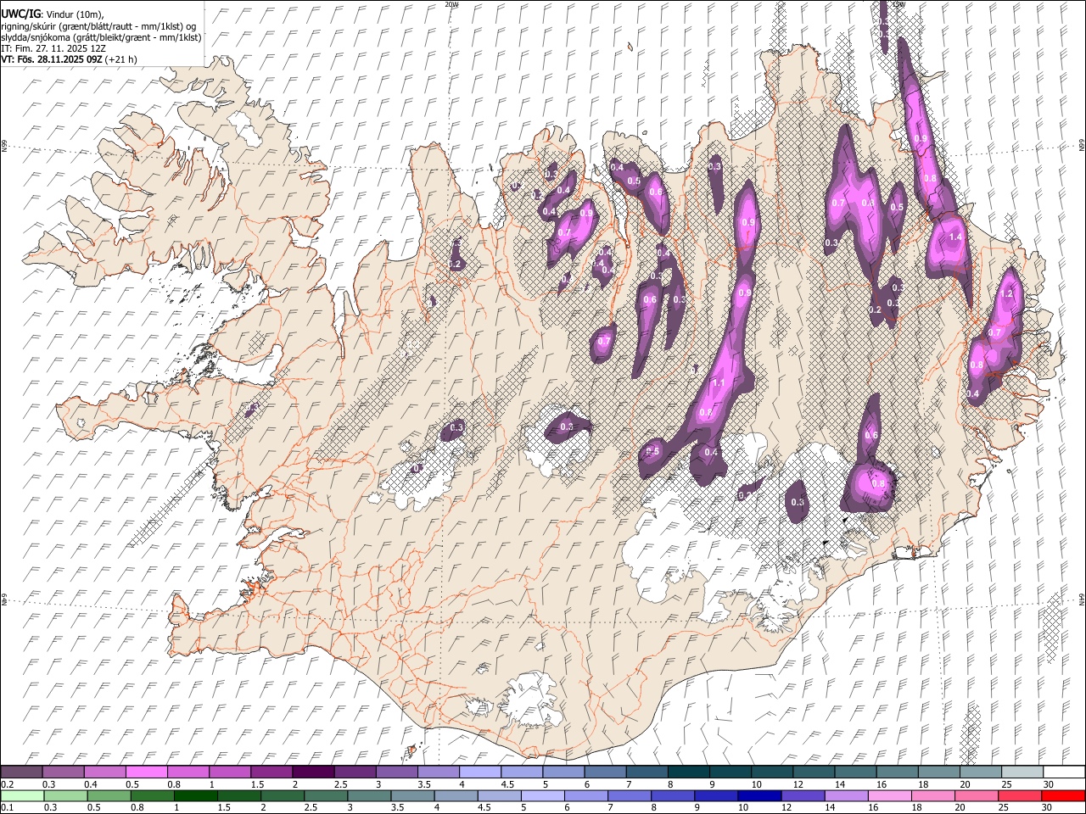1086x814 pixels.
Task: Click the violet lower-legend swatch labeled 12
Action: click(x=803, y=796)
